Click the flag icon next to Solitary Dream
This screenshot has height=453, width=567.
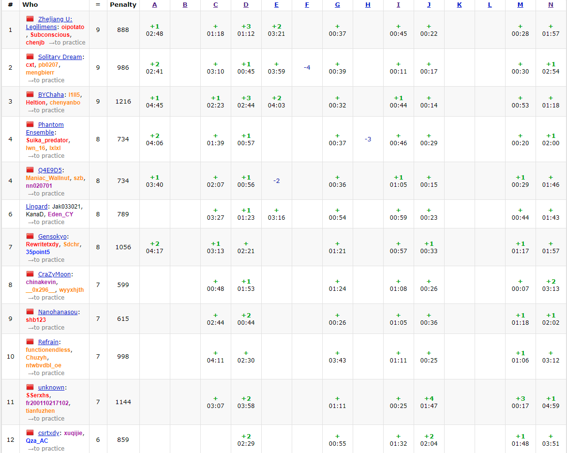[30, 57]
